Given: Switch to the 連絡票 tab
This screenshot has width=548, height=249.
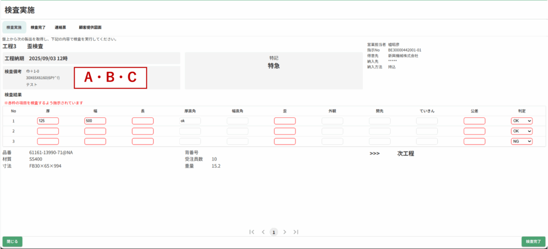Looking at the screenshot, I should 60,27.
